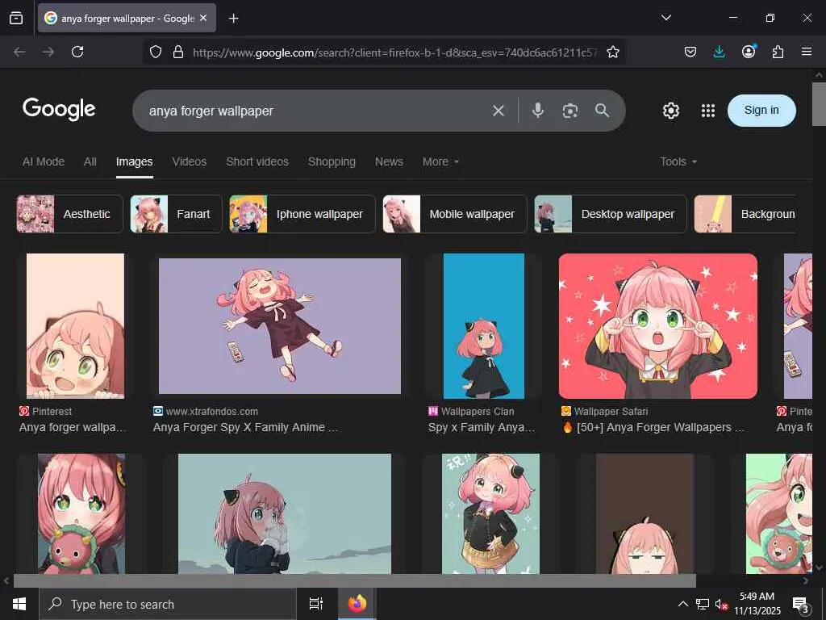Open the brown background smirking Anya image
The image size is (826, 620).
pyautogui.click(x=645, y=513)
